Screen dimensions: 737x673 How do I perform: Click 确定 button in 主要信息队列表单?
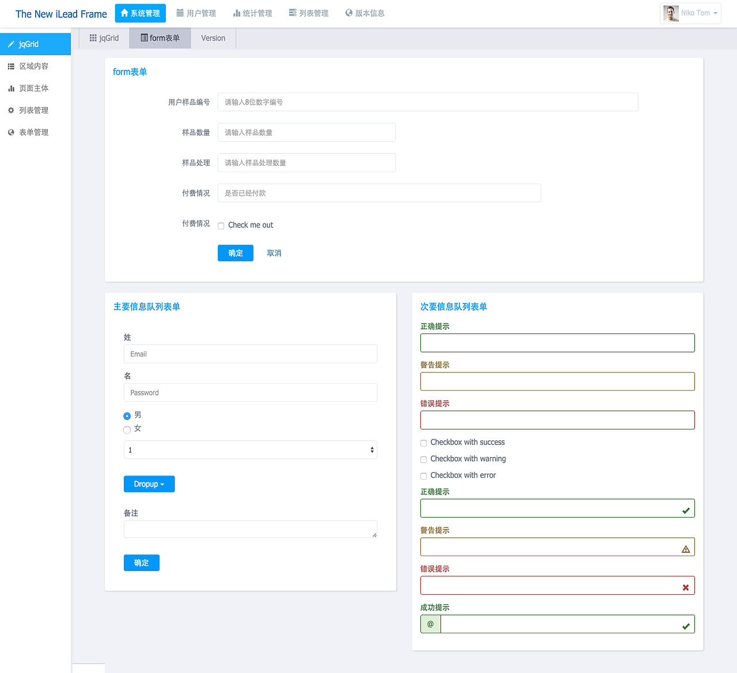142,563
